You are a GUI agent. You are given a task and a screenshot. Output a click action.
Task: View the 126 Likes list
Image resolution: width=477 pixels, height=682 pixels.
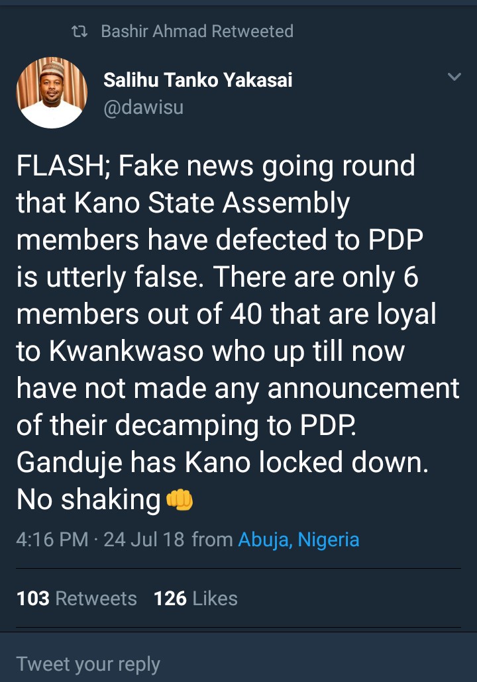point(195,599)
